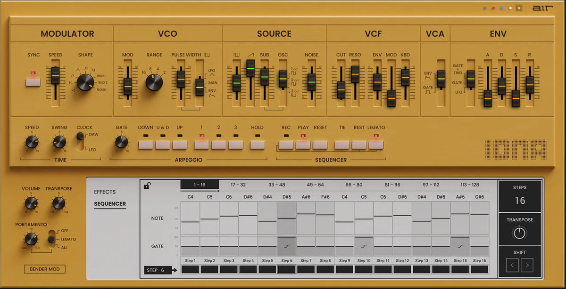This screenshot has width=566, height=289.
Task: Toggle the Clock DAW/LFO switch
Action: point(80,142)
